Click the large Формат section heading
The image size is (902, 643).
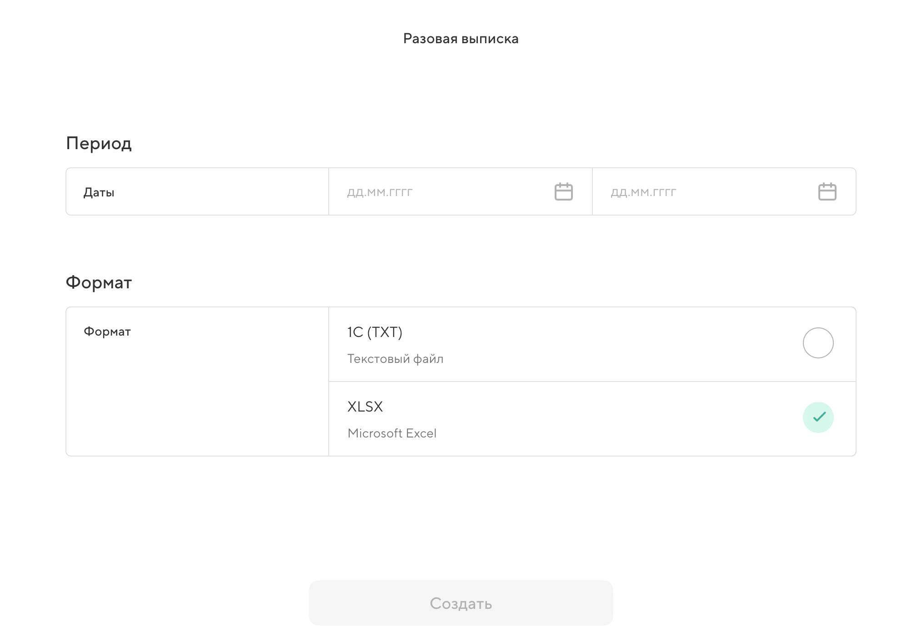click(x=99, y=282)
